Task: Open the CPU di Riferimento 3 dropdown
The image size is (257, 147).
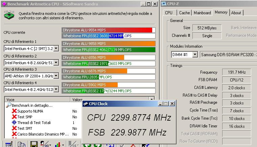Action: click(x=56, y=76)
